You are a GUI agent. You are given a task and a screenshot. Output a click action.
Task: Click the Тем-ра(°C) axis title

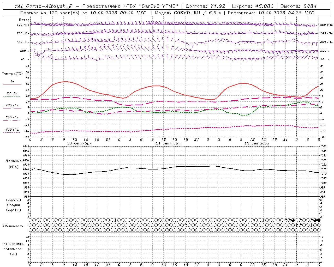click(12, 74)
